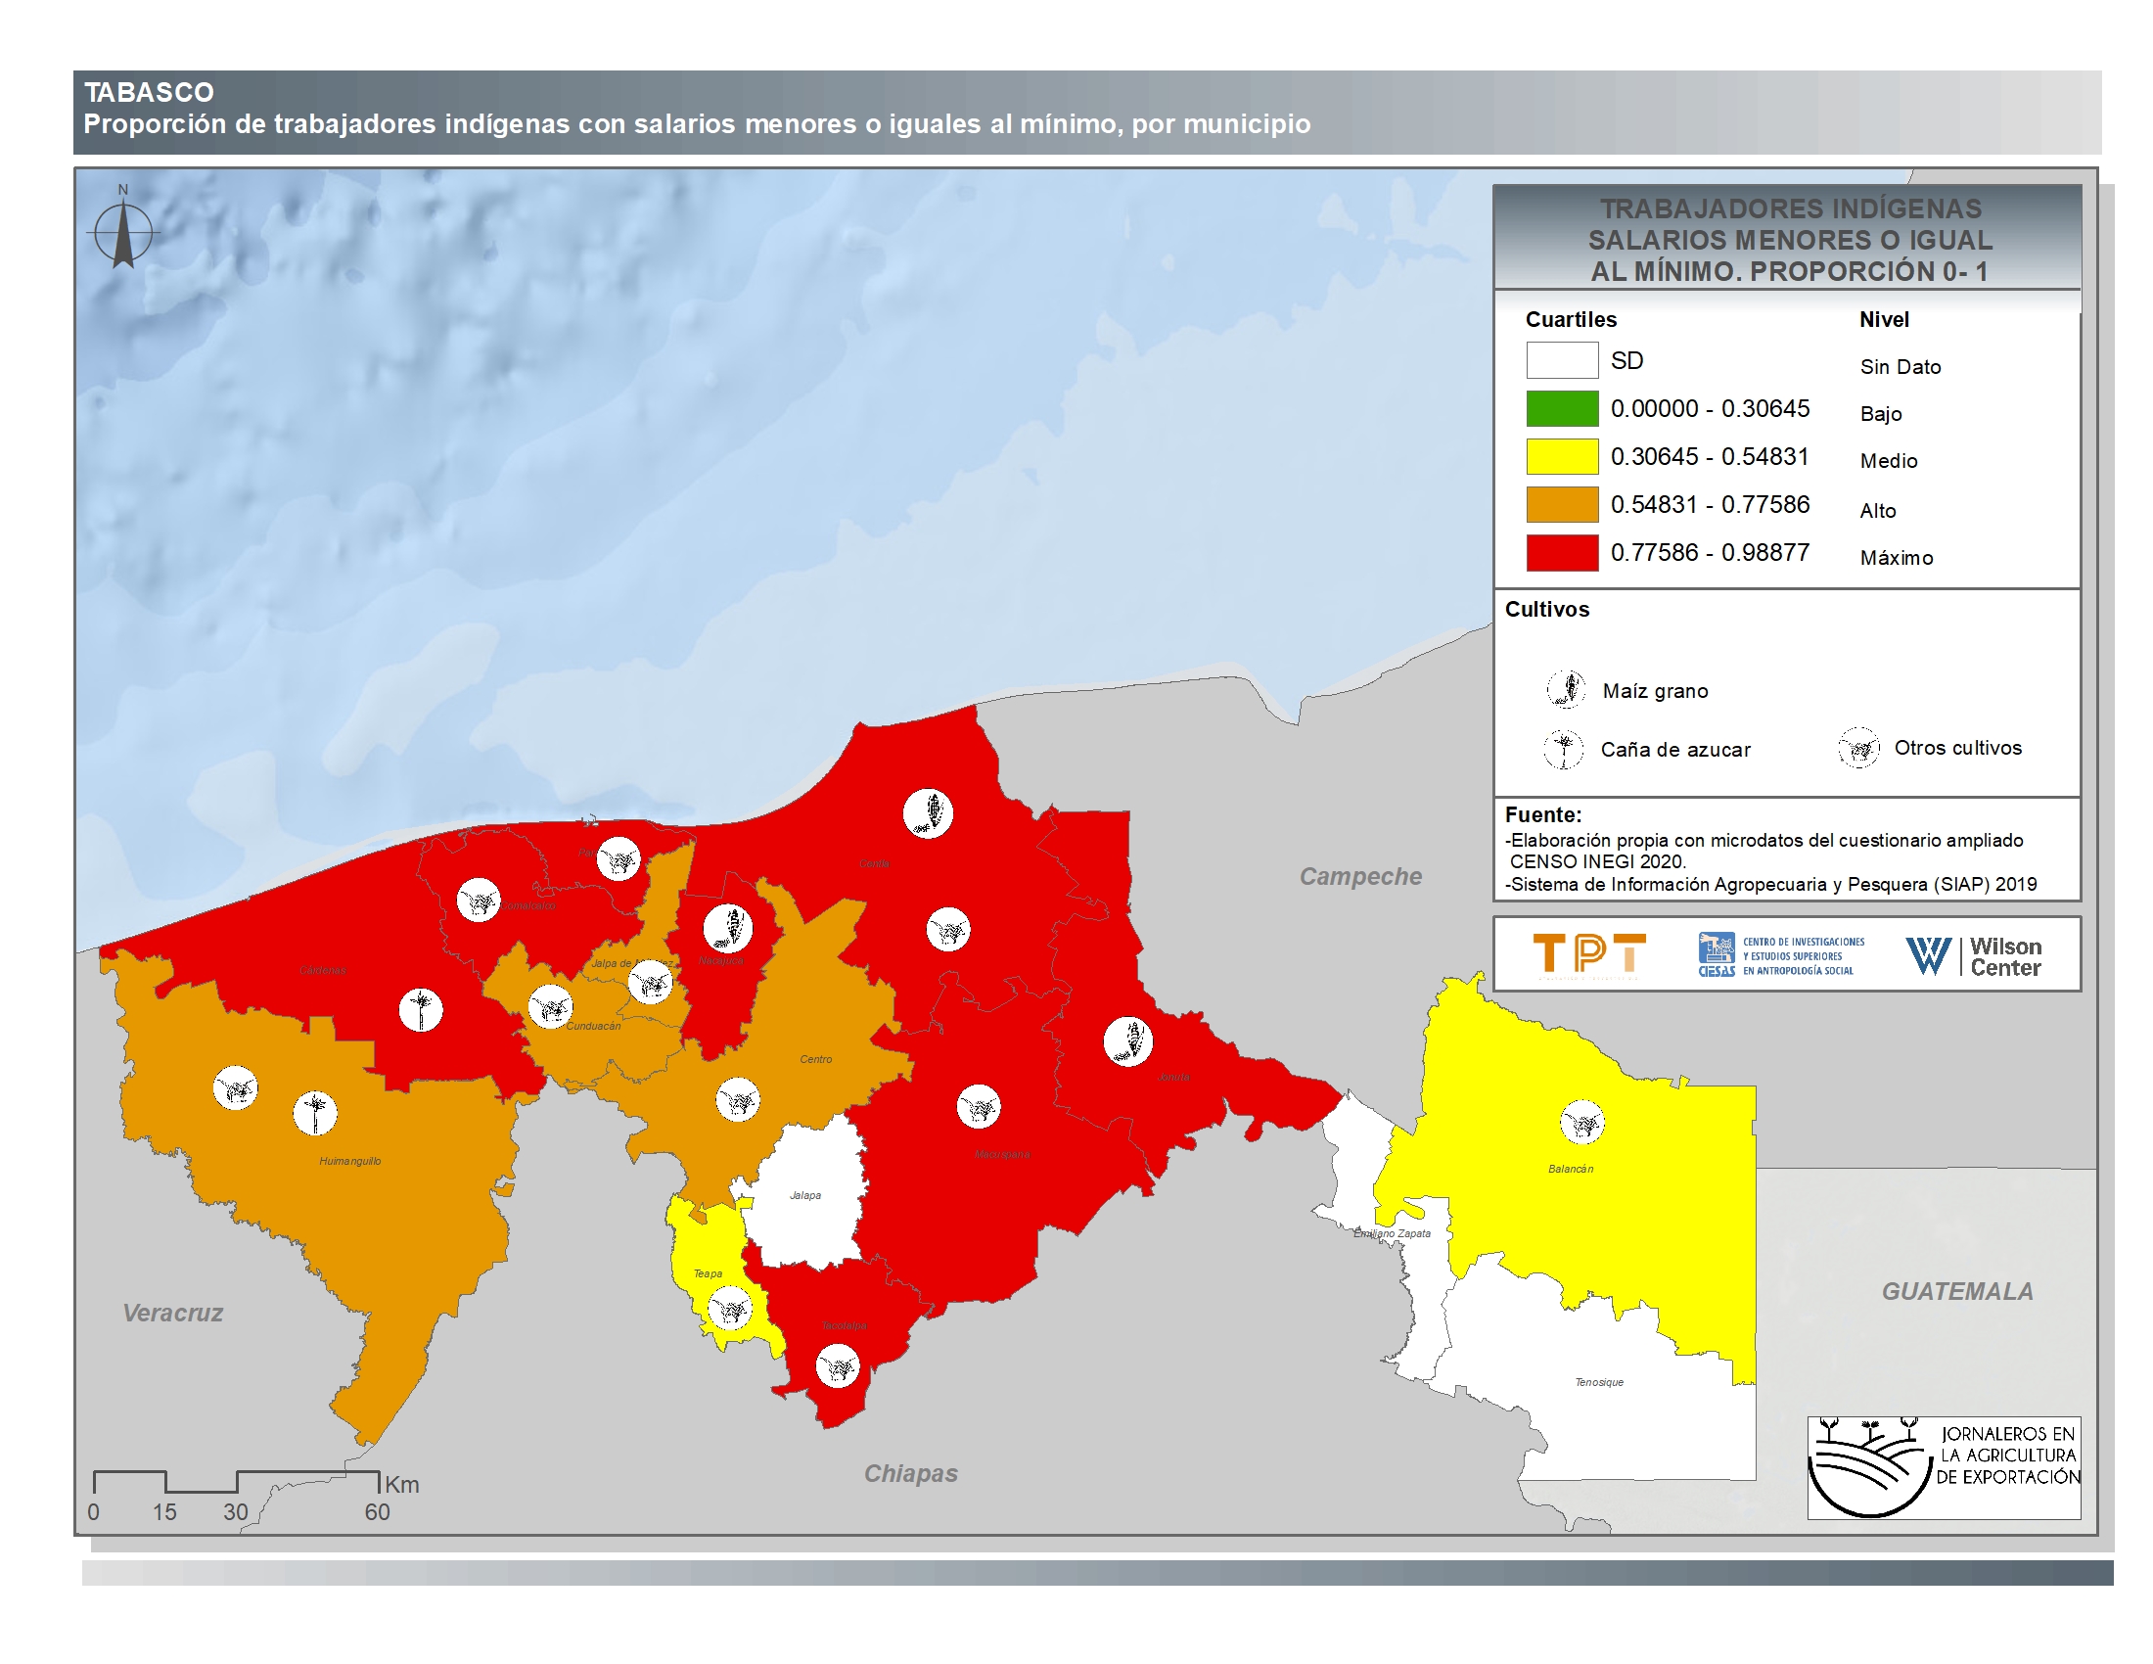Click the north arrow compass icon
Screen dimensions: 2153x1664
coord(123,233)
